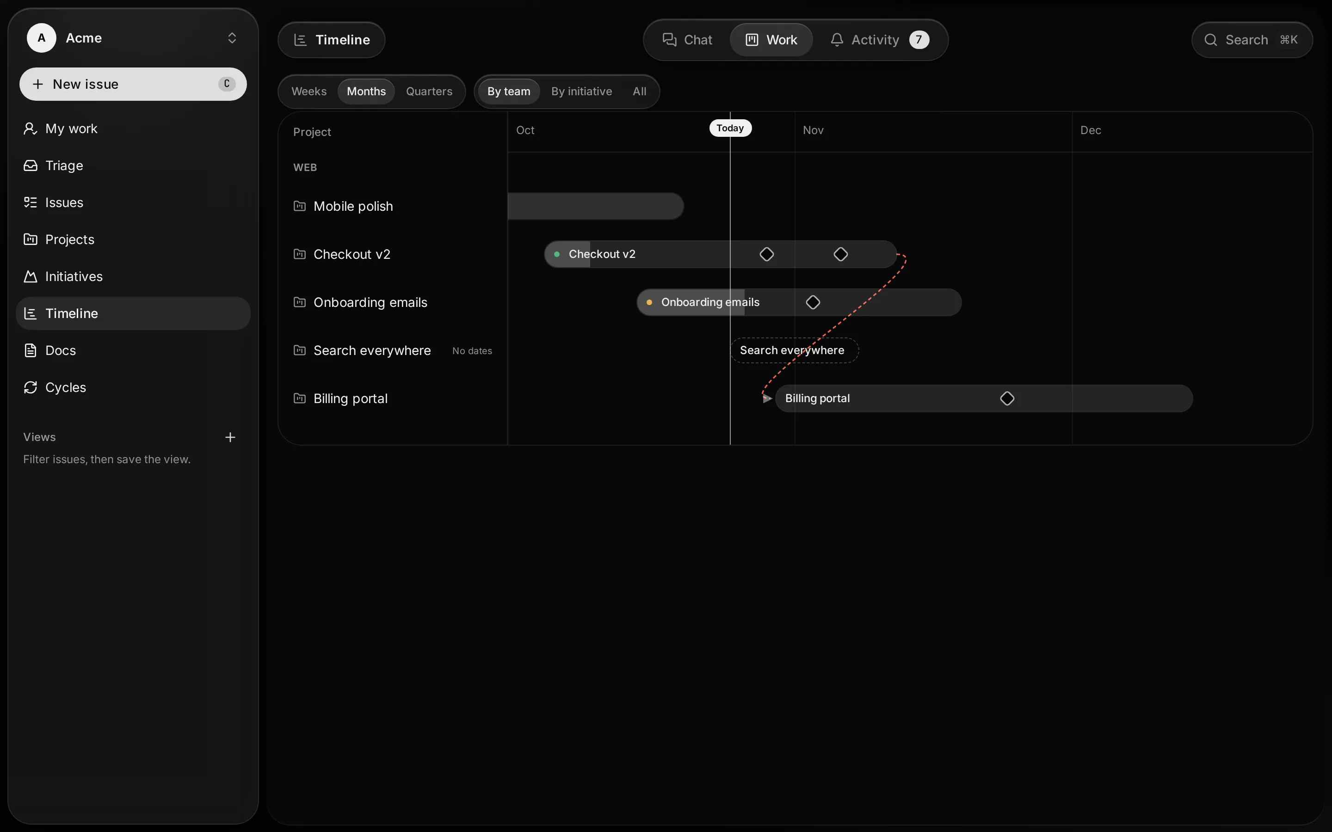Click Onboarding emails project folder icon
The image size is (1332, 832).
point(299,302)
